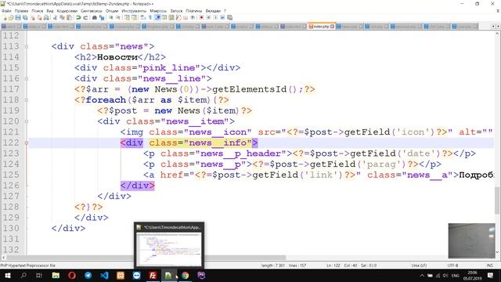Start macro recording with red dot
Image resolution: width=501 pixels, height=282 pixels.
201,17
